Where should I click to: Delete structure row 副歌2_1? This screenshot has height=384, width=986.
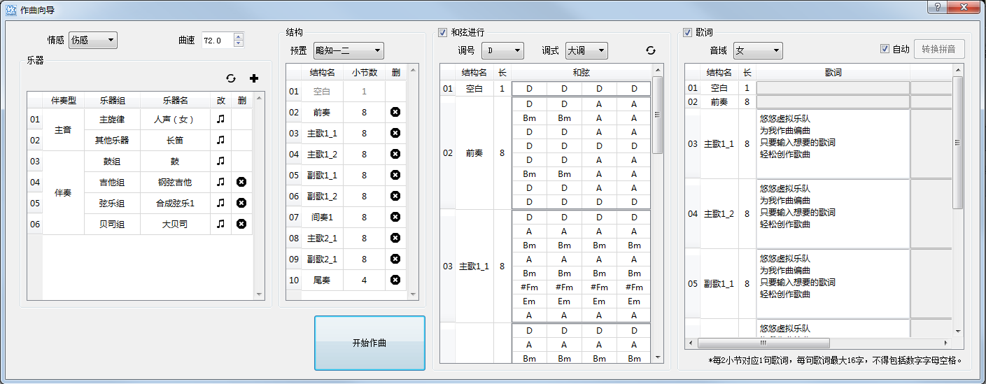click(395, 259)
